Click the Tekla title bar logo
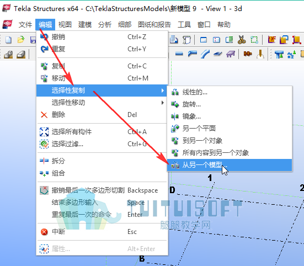This screenshot has width=304, height=266. pos(6,8)
